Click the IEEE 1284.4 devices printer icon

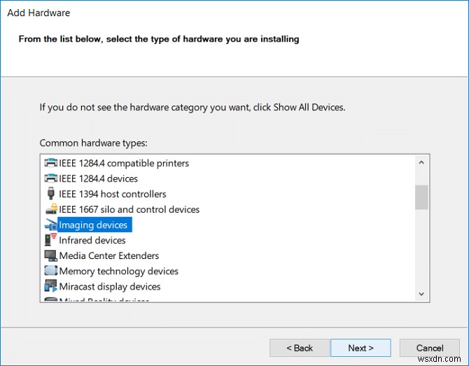click(50, 178)
